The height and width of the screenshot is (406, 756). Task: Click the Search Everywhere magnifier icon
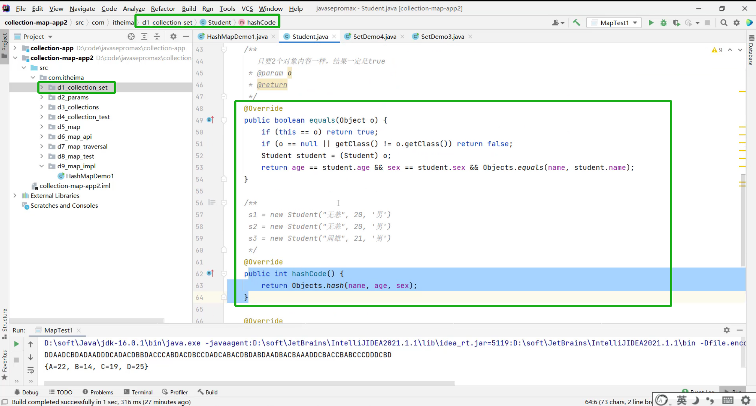[x=724, y=23]
